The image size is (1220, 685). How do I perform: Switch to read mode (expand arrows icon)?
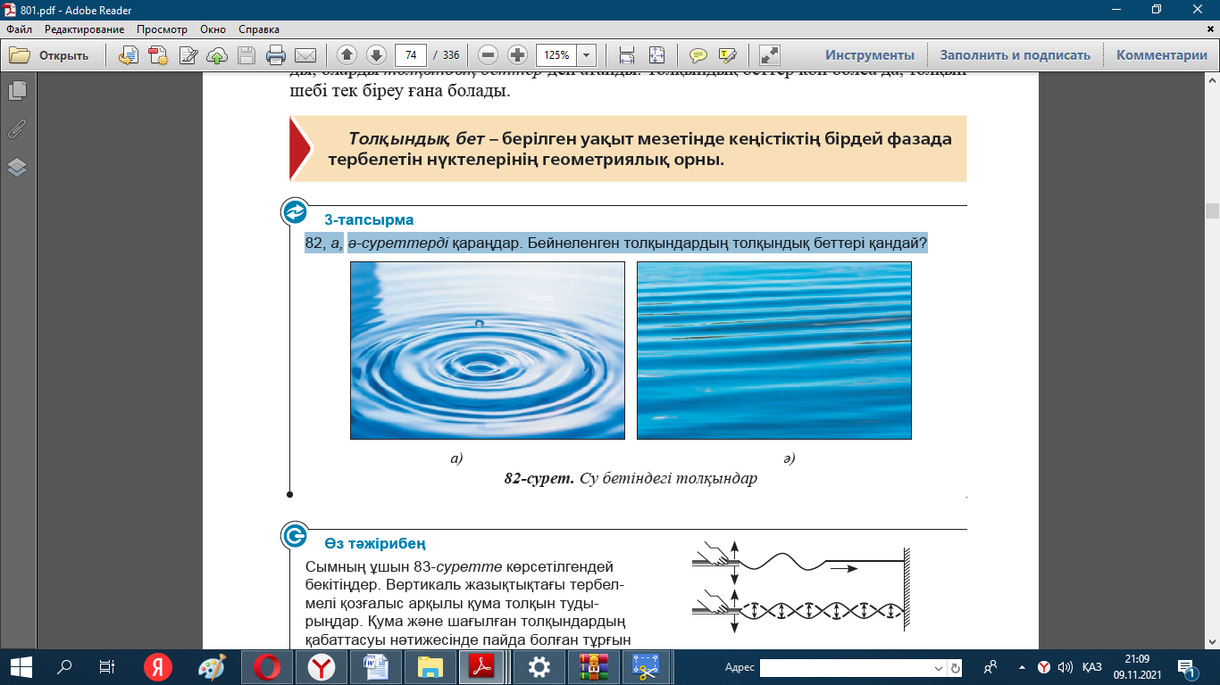click(x=770, y=55)
